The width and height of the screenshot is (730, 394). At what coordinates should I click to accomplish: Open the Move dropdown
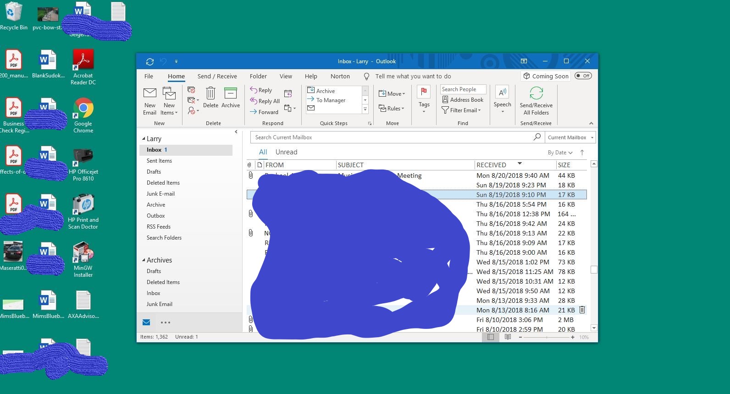pos(392,93)
